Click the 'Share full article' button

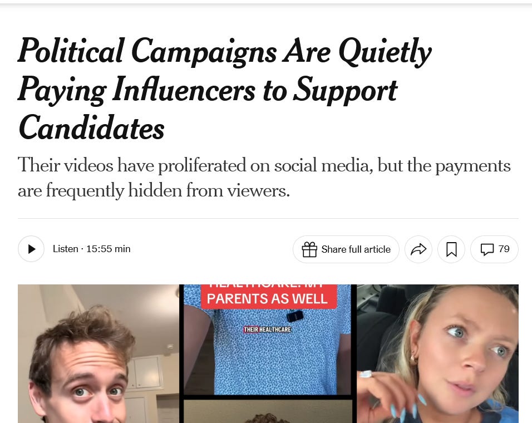coord(346,249)
